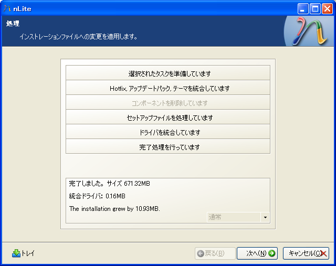Minimize the nLite window
This screenshot has width=336, height=266.
click(x=303, y=9)
